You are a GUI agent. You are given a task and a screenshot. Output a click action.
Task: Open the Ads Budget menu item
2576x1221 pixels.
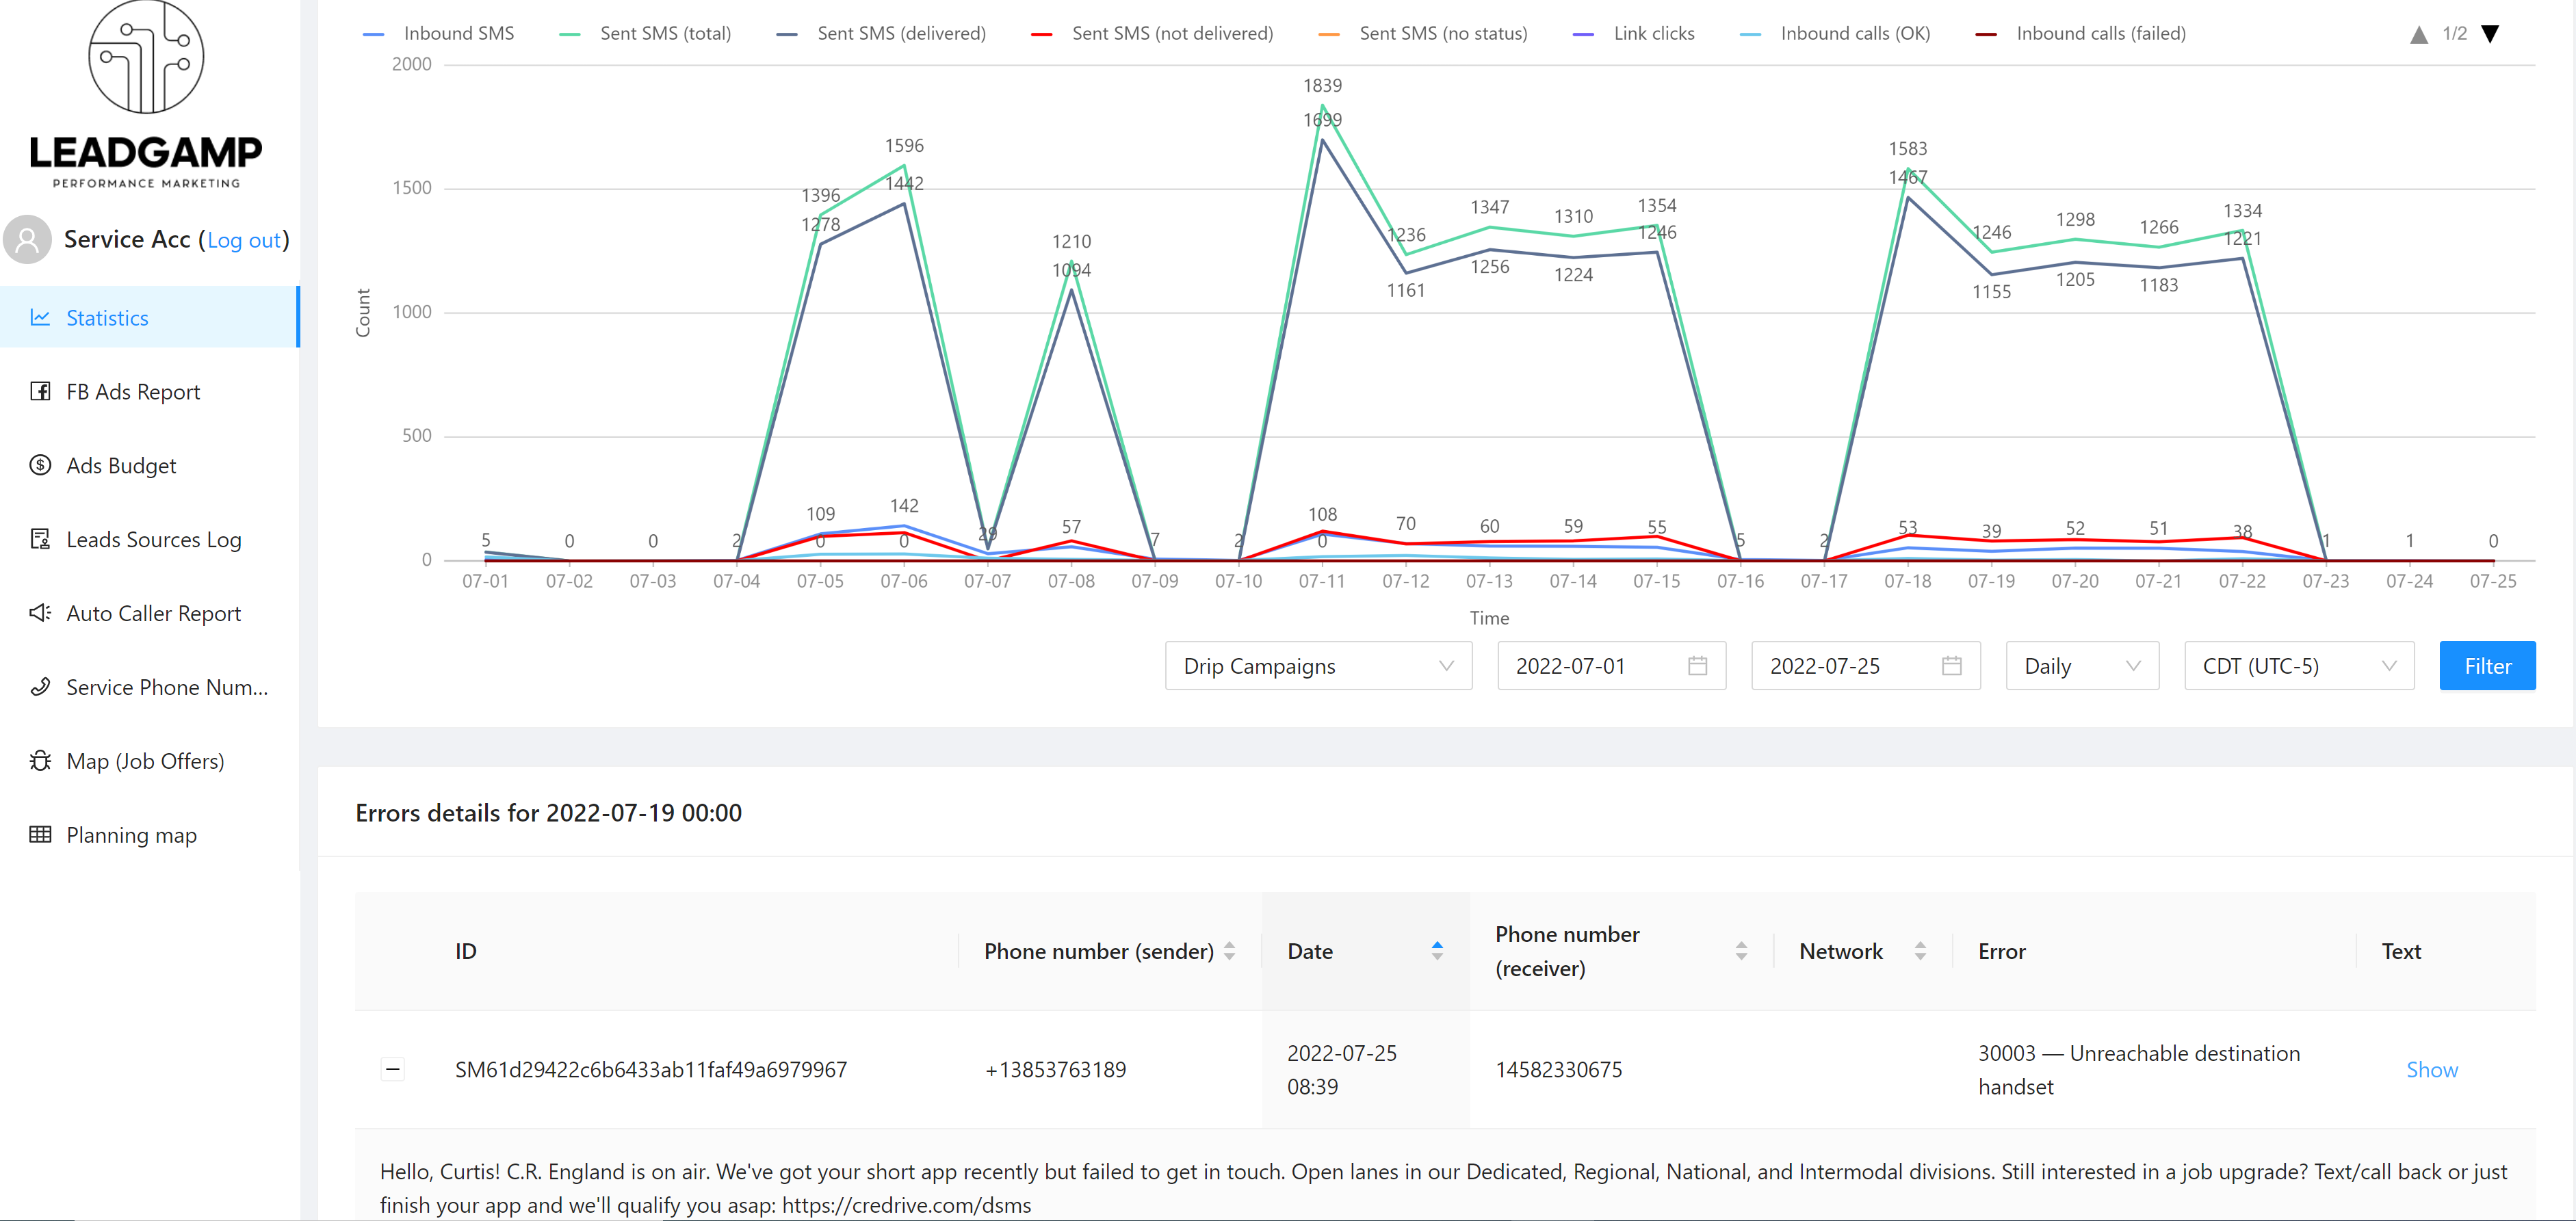121,466
